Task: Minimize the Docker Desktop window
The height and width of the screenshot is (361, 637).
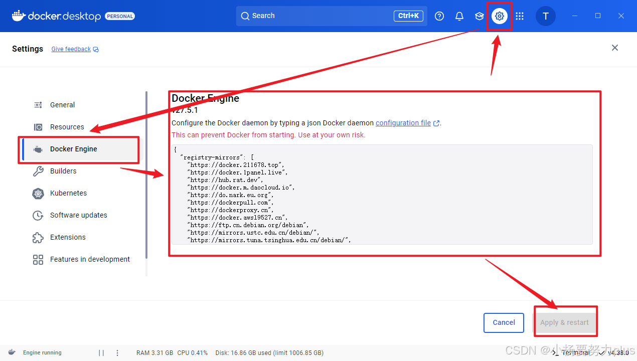Action: click(575, 16)
